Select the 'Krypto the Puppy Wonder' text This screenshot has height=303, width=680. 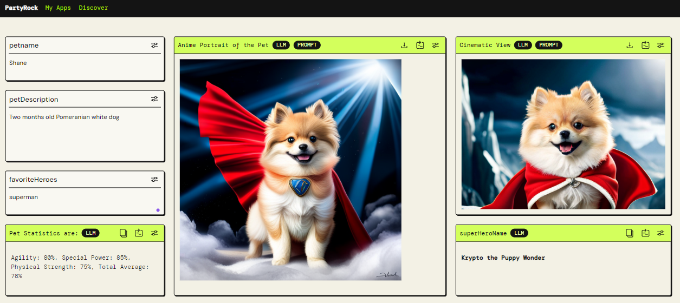[503, 258]
